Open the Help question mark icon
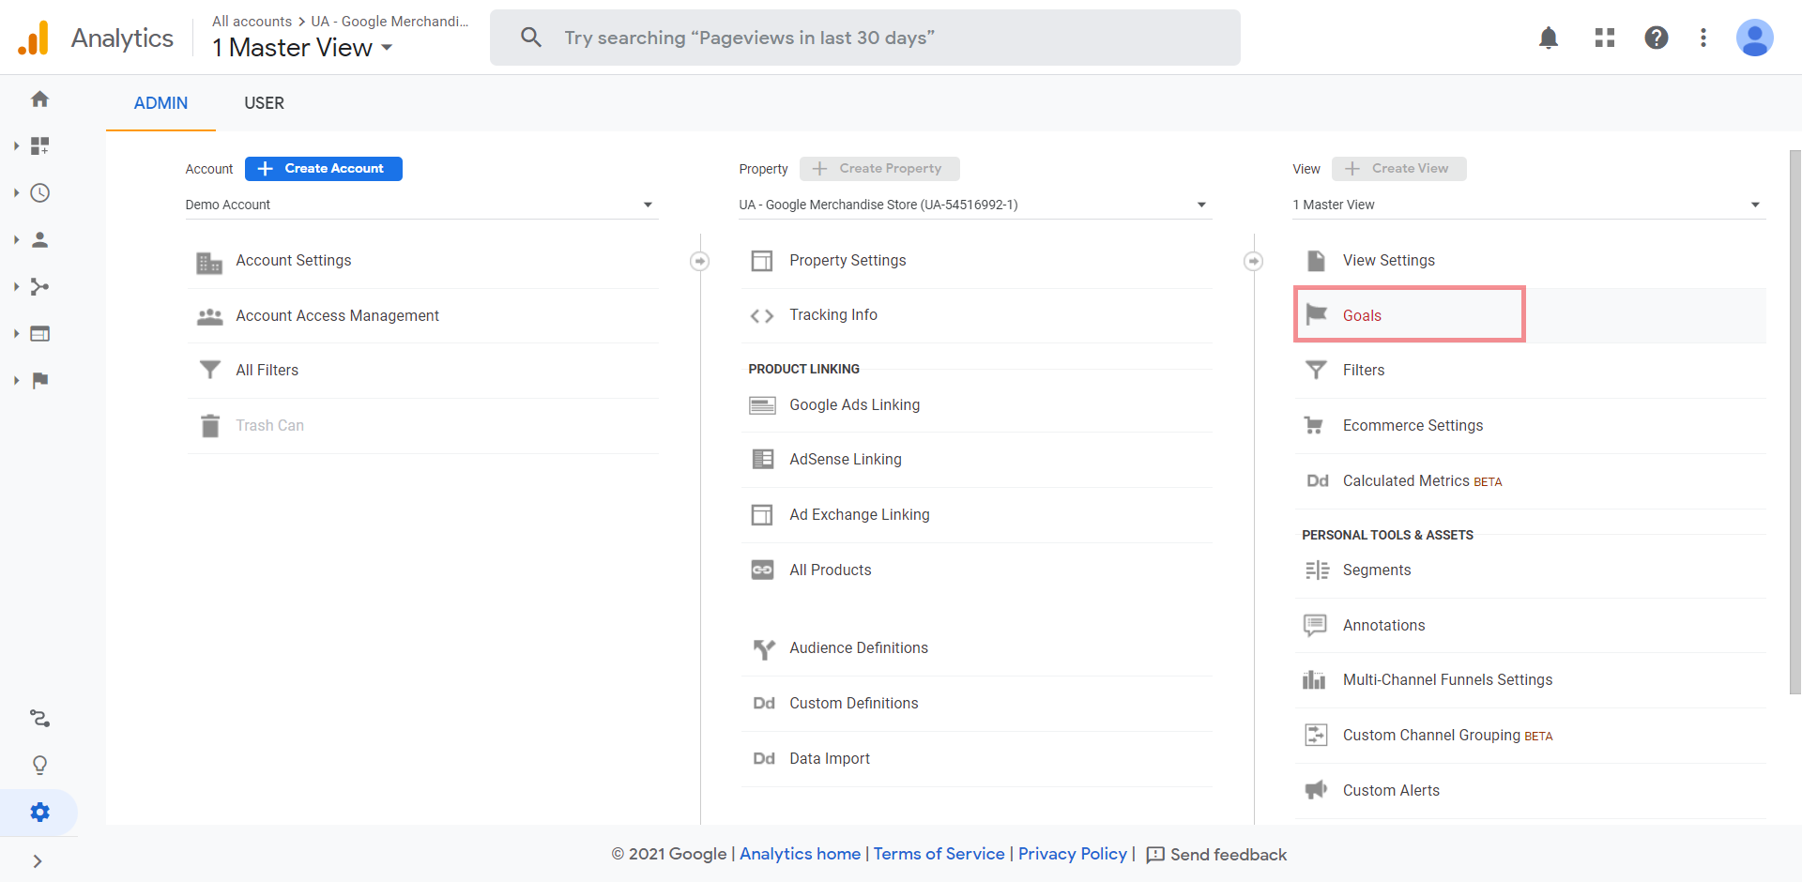1802x882 pixels. click(1657, 38)
